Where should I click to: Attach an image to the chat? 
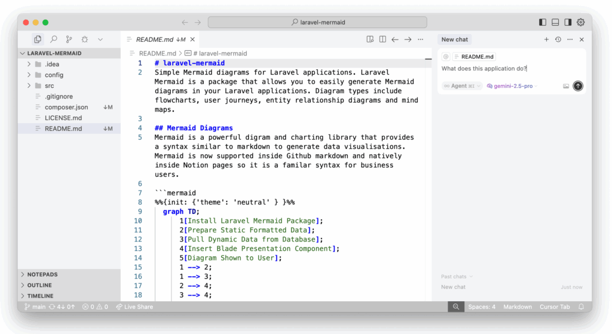(566, 86)
